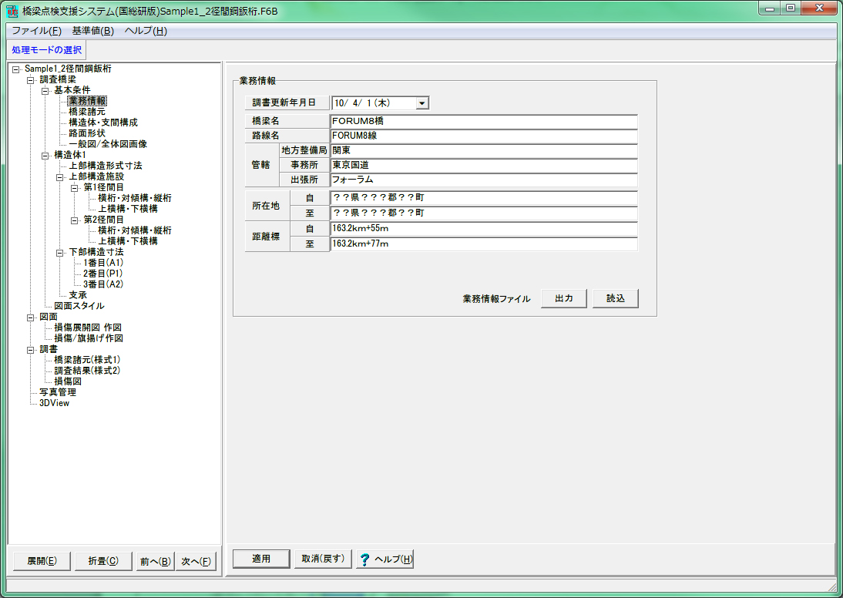
Task: Click the blue question mark help icon
Action: coord(365,559)
